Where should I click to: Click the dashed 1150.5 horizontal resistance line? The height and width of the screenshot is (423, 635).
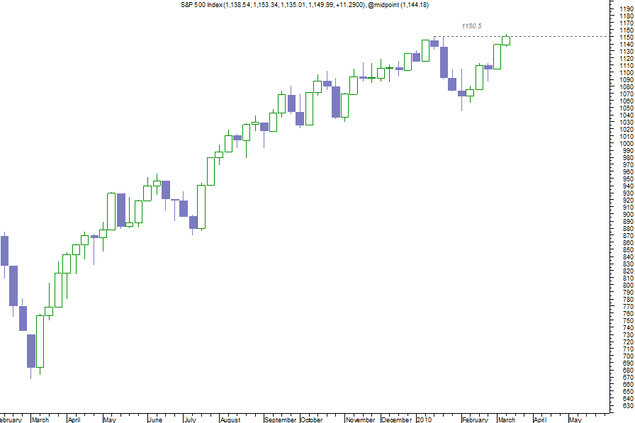tap(521, 37)
